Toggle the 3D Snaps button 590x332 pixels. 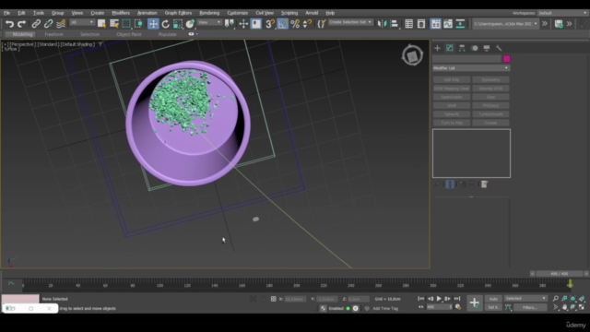pos(270,24)
